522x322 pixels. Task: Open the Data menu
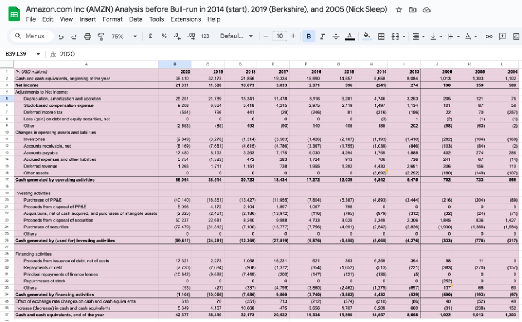coord(136,19)
